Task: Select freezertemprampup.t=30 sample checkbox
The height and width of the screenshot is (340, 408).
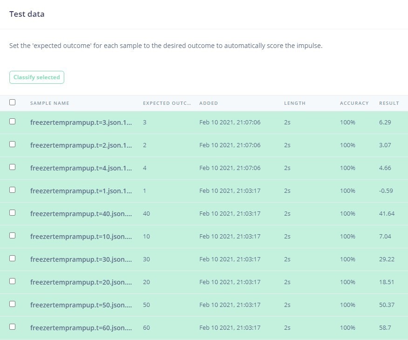Action: click(x=12, y=258)
